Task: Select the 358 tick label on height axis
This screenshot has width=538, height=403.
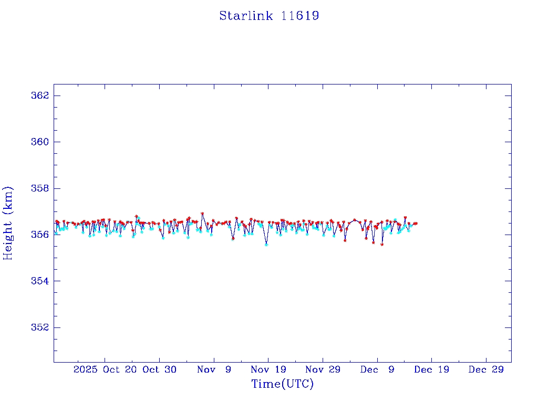Action: [x=40, y=188]
